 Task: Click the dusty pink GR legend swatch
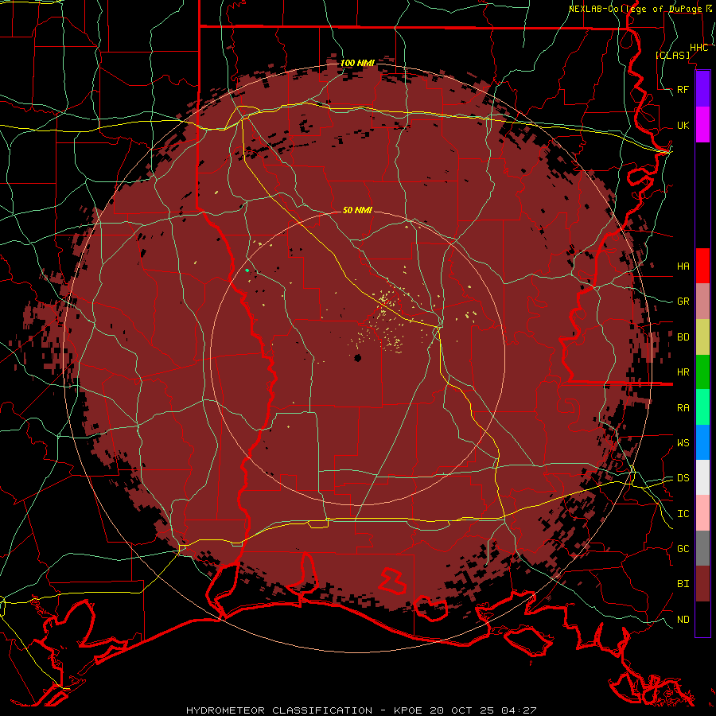pos(702,302)
